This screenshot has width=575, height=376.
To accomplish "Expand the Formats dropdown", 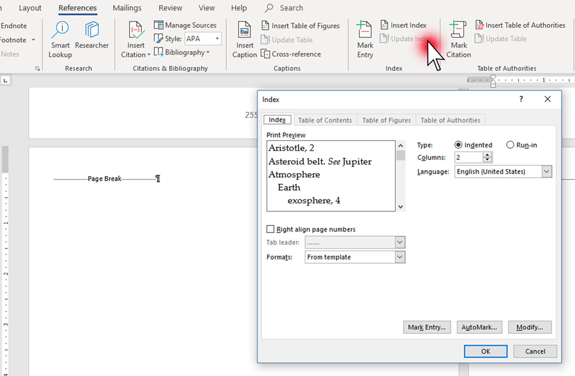I will click(x=400, y=258).
